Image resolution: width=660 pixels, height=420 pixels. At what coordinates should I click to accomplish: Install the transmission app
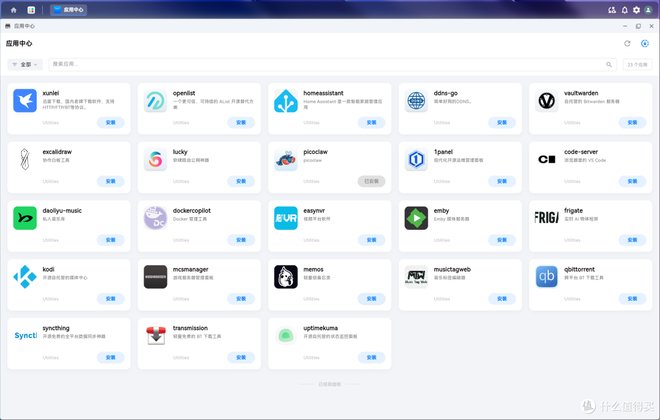pos(241,358)
